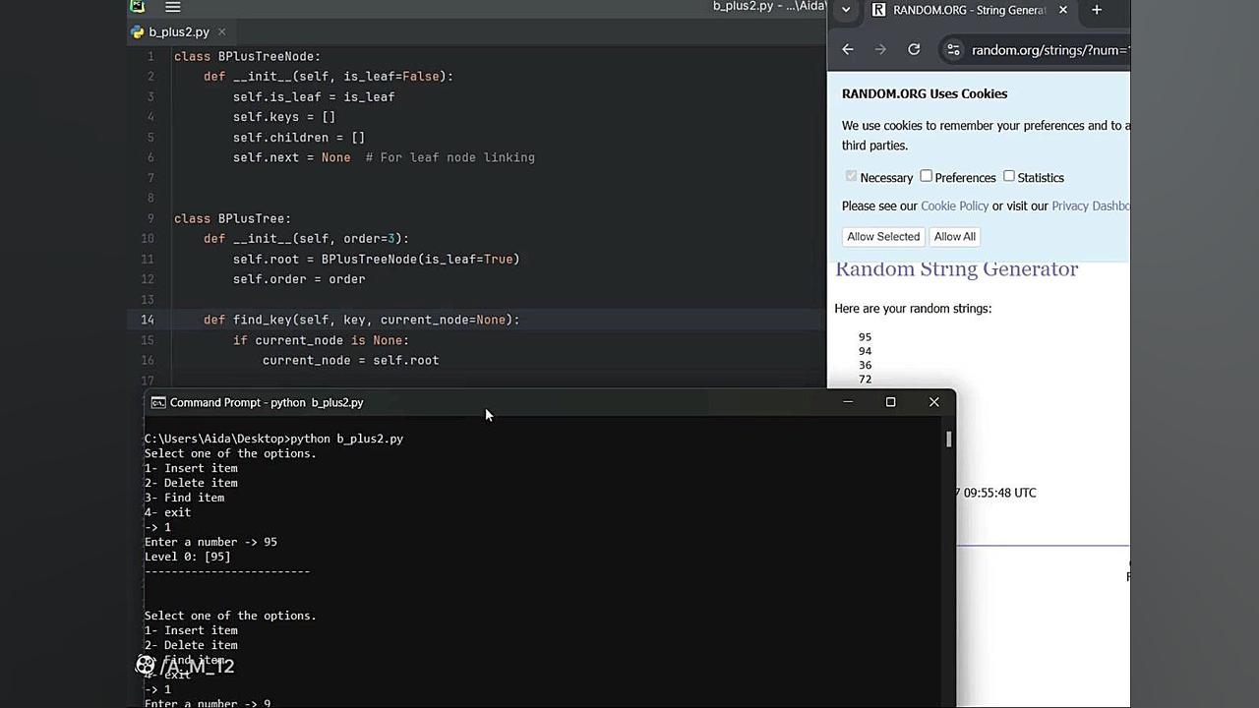Select the RANDOM.ORG String Generator browser tab
The width and height of the screenshot is (1259, 708).
click(x=969, y=10)
